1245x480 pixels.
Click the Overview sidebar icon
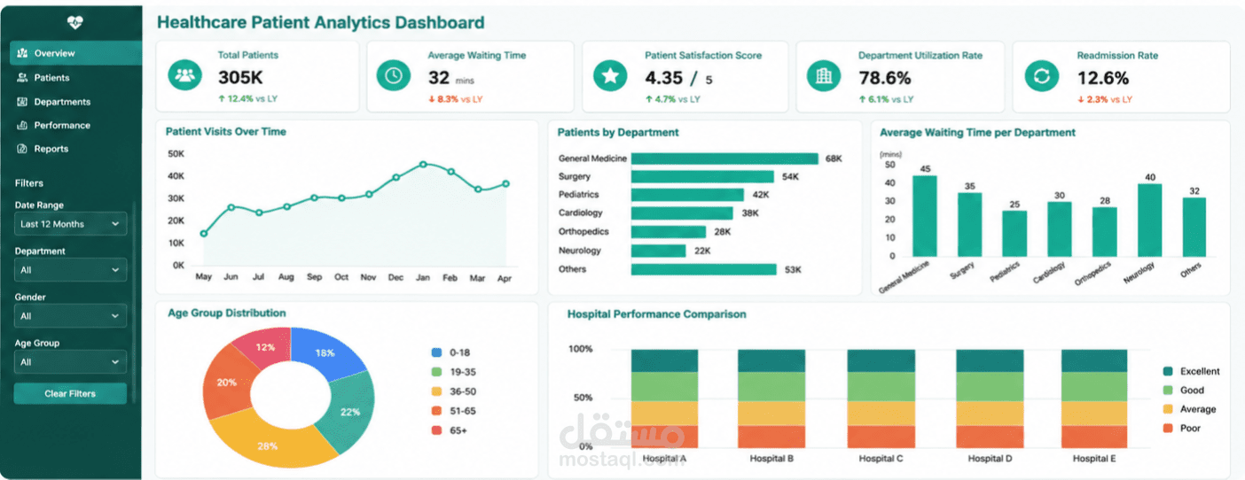coord(23,53)
